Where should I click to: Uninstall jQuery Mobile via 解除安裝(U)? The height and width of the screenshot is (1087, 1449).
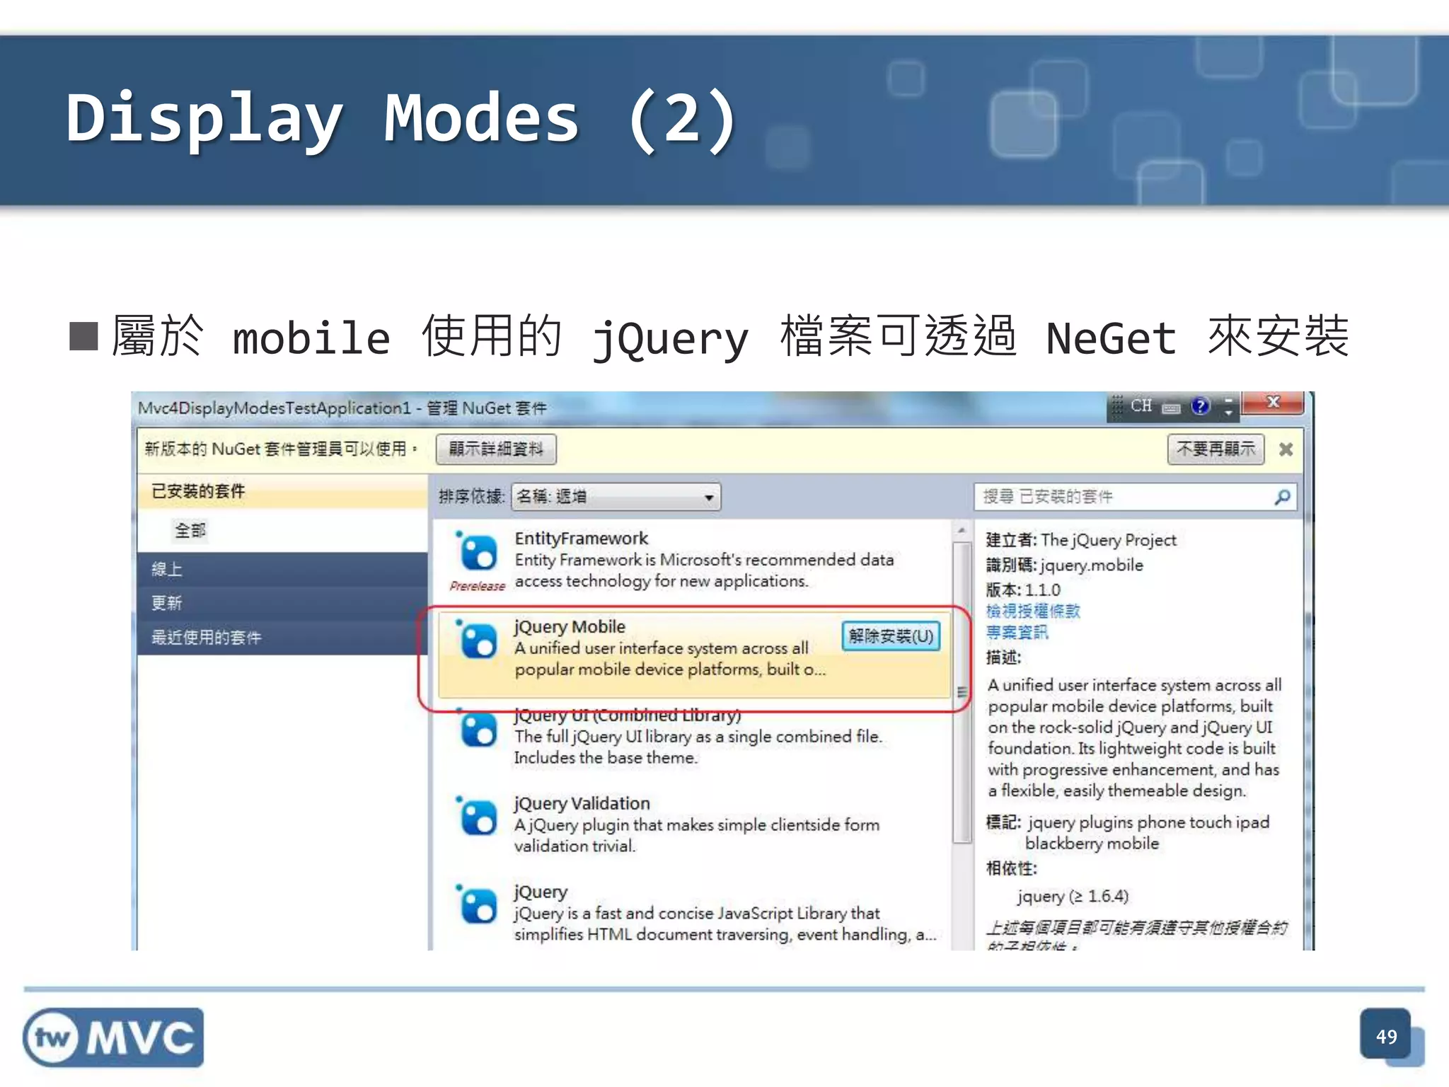click(891, 636)
